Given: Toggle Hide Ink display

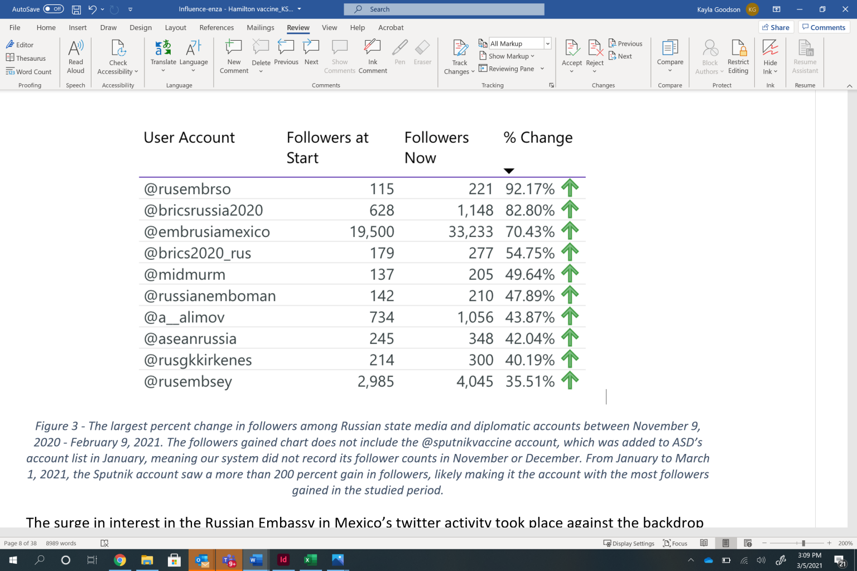Looking at the screenshot, I should [770, 57].
